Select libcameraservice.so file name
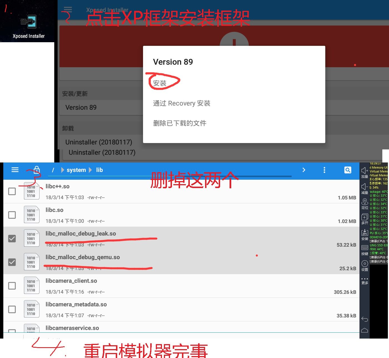The image size is (389, 358). pyautogui.click(x=72, y=328)
